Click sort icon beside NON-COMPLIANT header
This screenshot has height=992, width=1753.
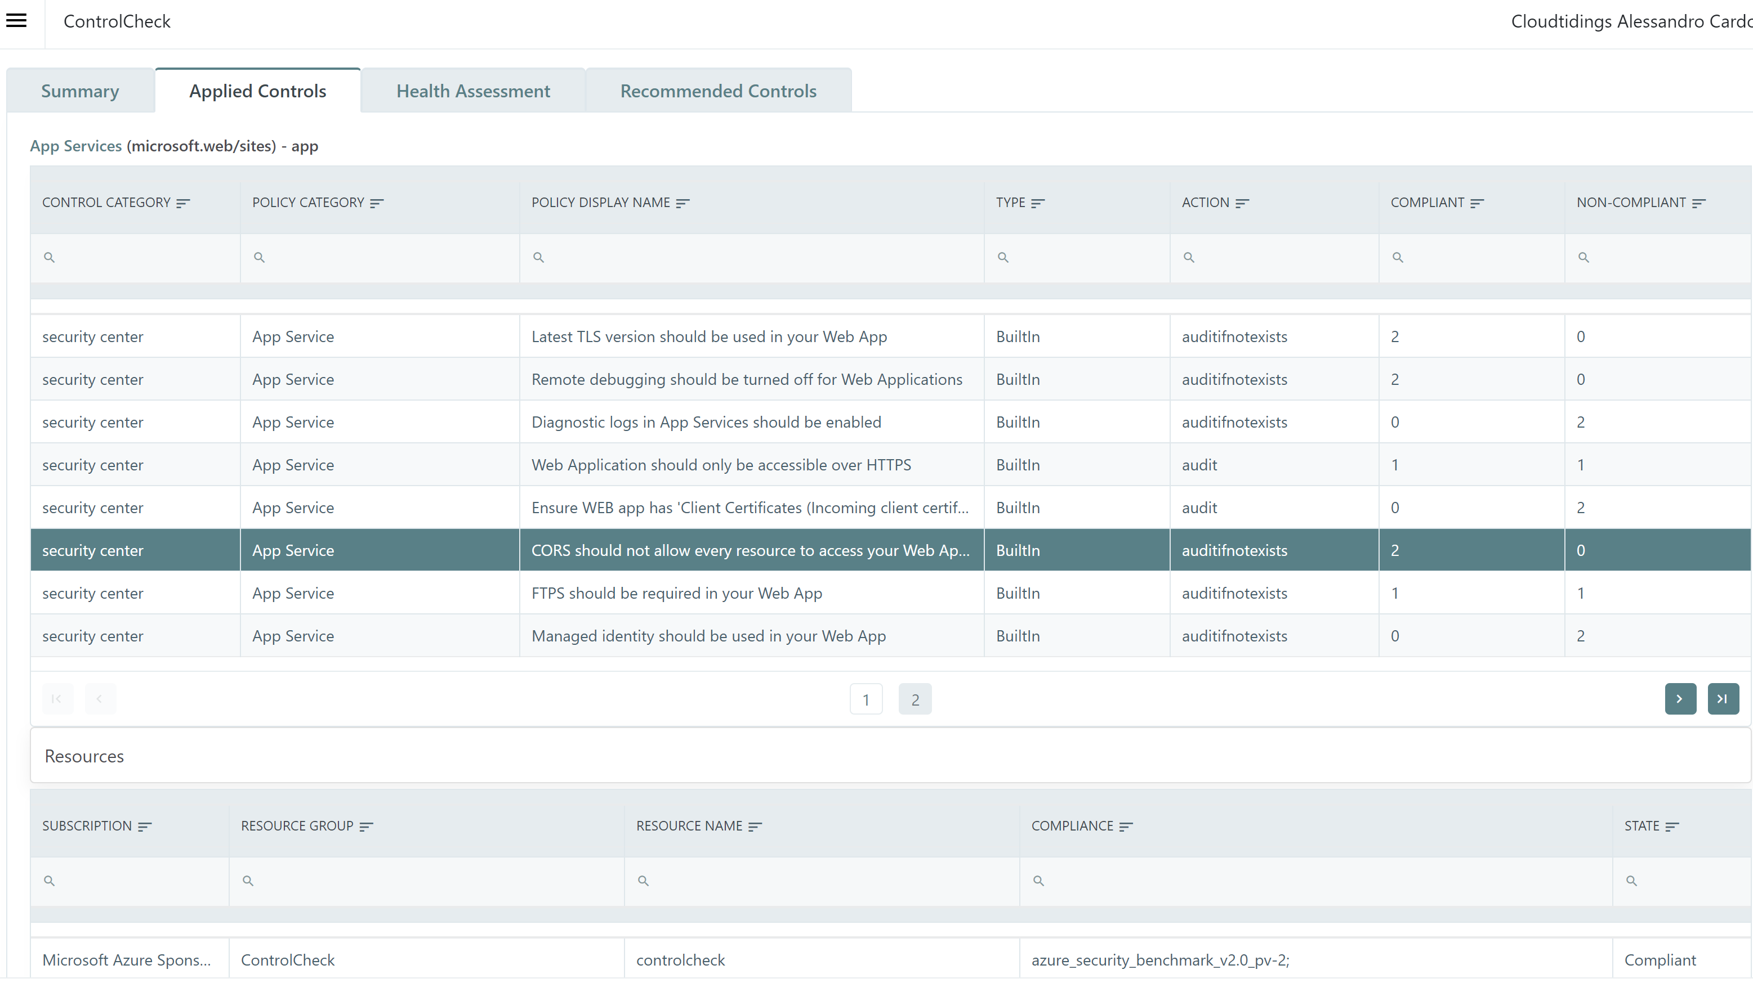[1698, 203]
